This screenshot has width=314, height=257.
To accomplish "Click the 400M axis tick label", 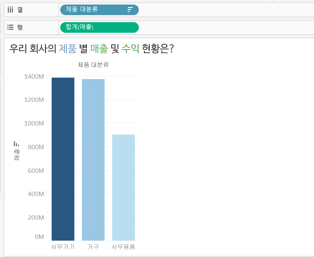I will click(x=36, y=194).
